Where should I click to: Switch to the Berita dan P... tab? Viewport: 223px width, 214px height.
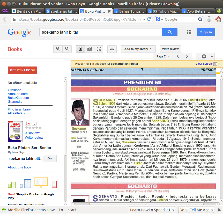click(x=27, y=11)
